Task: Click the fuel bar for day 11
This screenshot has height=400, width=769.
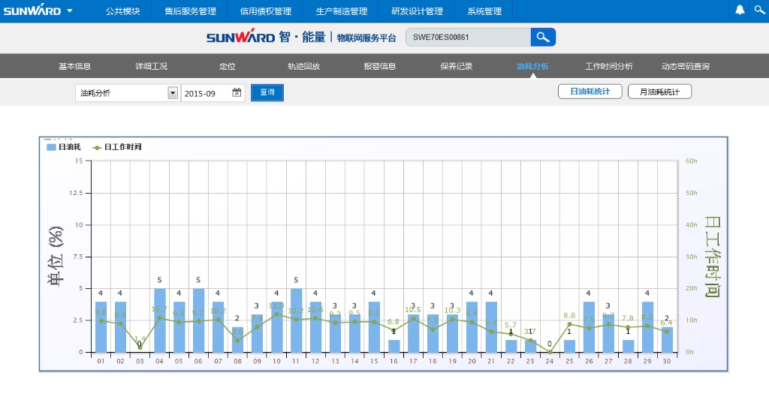Action: point(296,320)
